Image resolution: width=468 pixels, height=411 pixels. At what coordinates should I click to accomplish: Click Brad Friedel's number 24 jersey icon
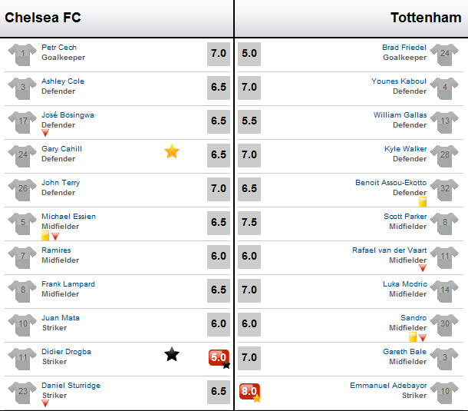[444, 55]
